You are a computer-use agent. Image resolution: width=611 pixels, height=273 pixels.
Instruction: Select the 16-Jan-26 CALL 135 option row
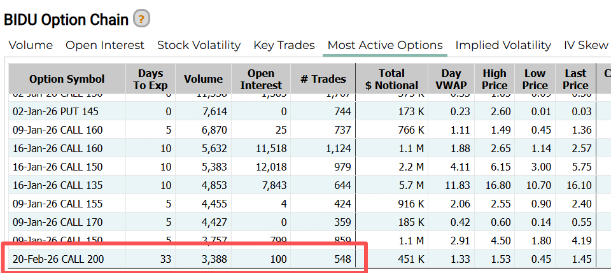58,185
